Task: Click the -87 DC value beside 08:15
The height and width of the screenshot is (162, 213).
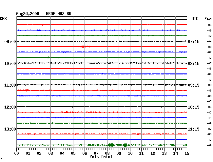Action: pos(209,63)
